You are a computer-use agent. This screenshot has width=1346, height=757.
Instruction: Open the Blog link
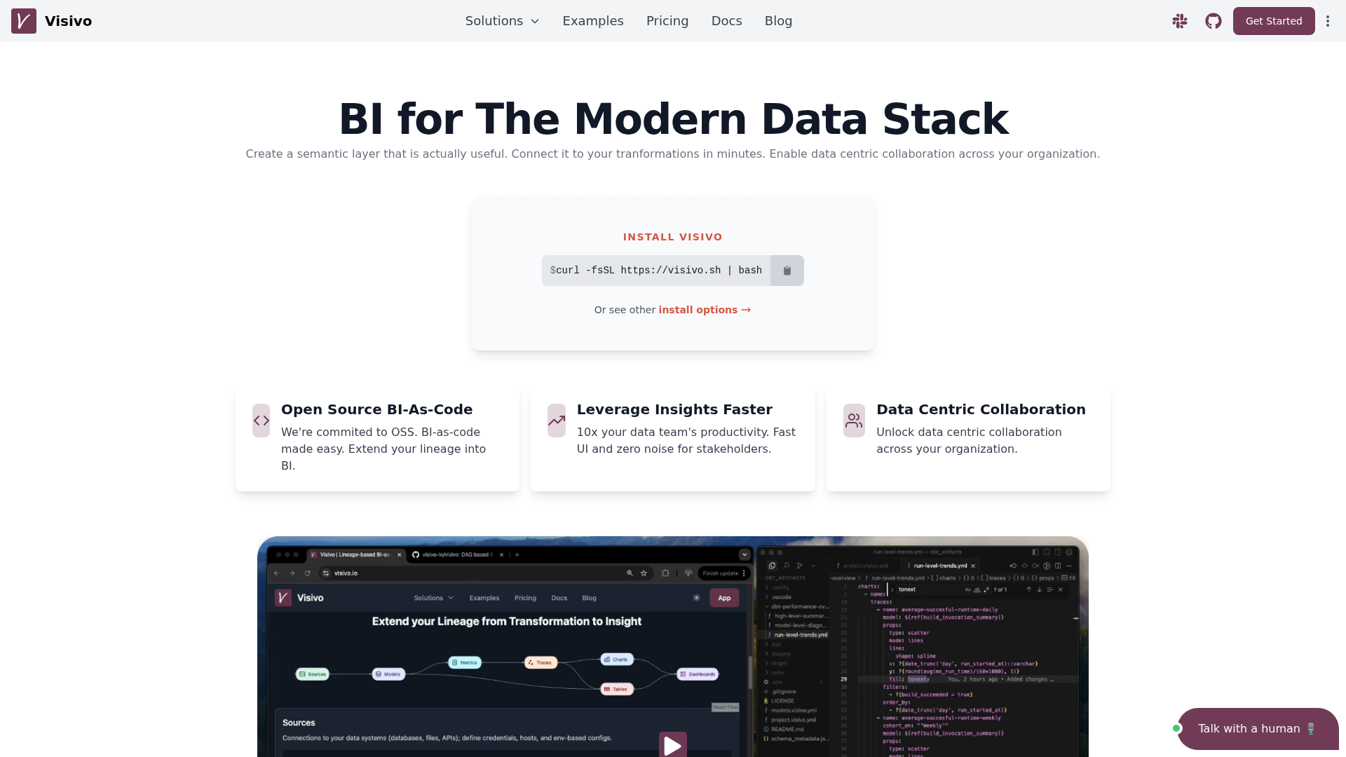point(778,21)
